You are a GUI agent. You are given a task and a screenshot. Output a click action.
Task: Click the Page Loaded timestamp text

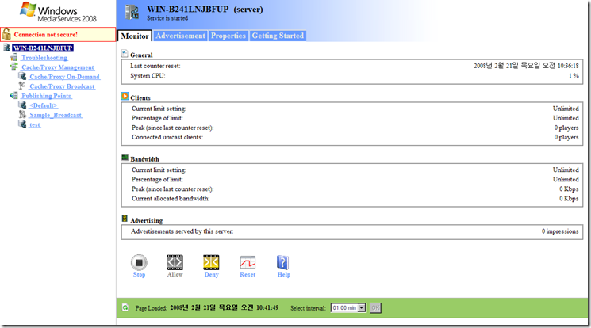(x=225, y=307)
